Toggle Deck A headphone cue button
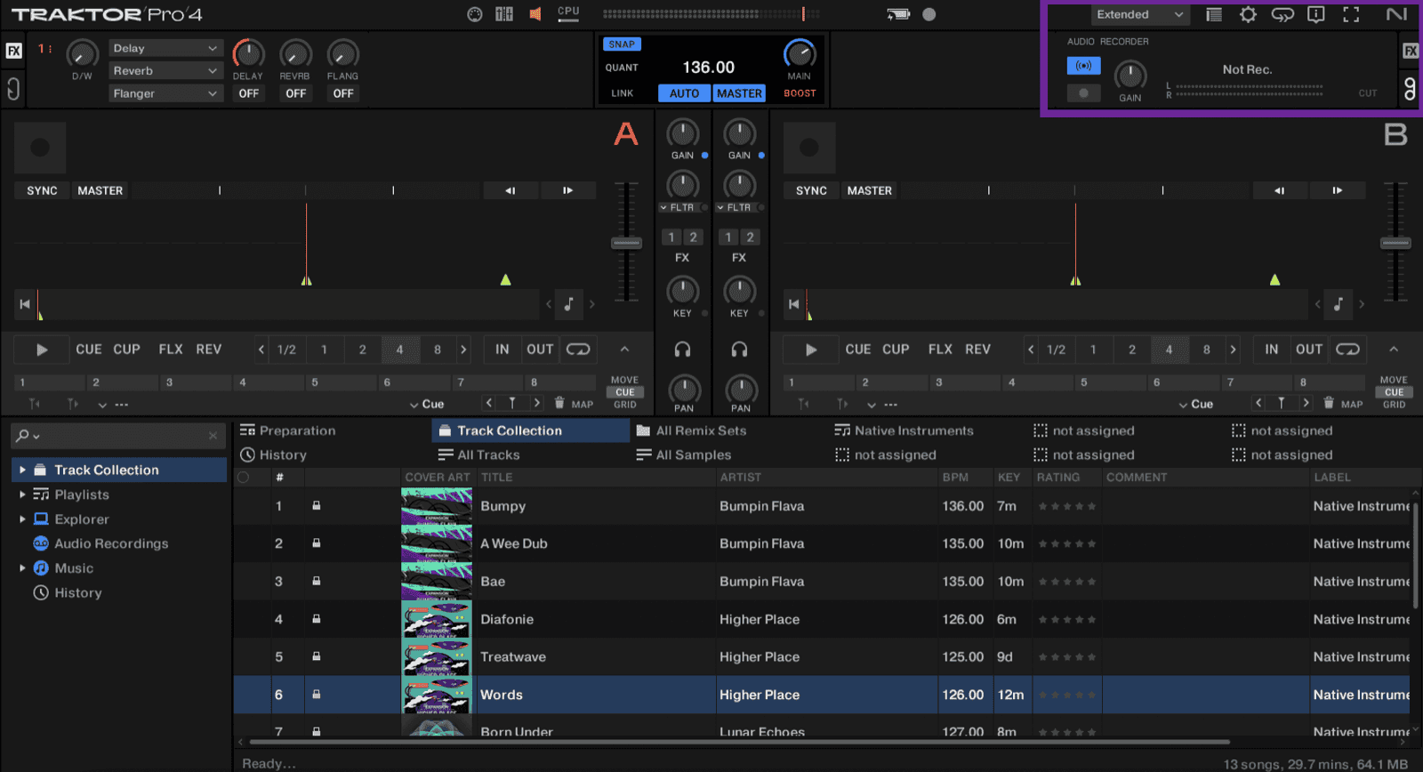The height and width of the screenshot is (772, 1423). 682,350
